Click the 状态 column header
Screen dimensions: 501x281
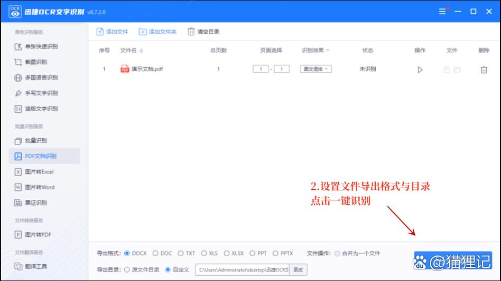tap(368, 50)
